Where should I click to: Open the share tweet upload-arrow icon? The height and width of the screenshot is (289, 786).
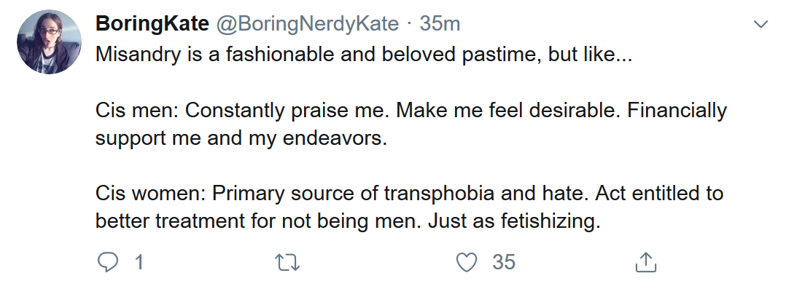point(646,263)
